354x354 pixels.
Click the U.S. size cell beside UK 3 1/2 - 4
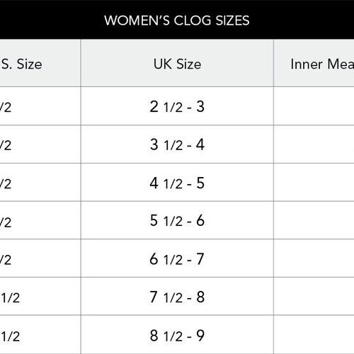coord(40,144)
